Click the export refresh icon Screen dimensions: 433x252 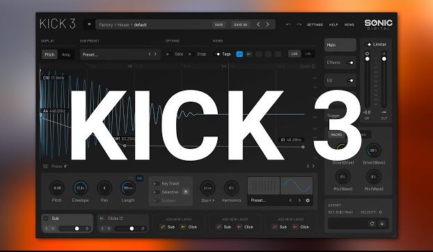tap(372, 223)
